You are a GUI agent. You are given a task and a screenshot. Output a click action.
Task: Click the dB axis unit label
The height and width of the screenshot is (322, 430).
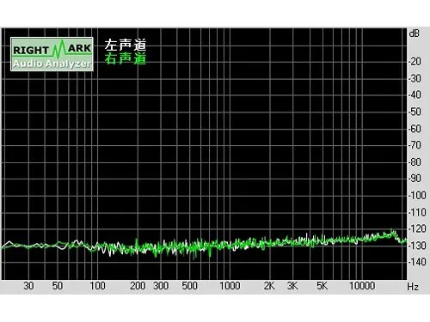(x=415, y=33)
